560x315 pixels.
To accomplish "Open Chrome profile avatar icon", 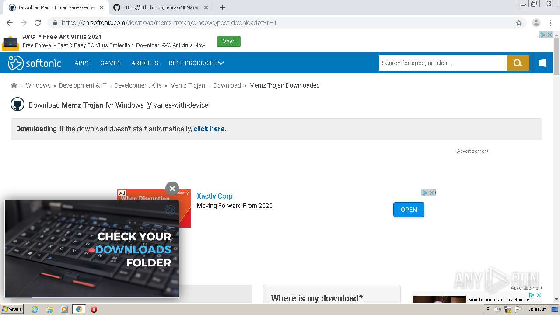I will (536, 23).
